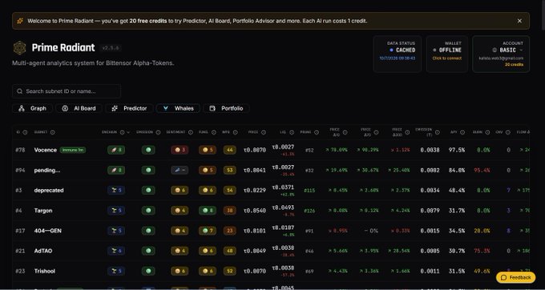
Task: Click info icon beside Price column header
Action: click(x=264, y=132)
